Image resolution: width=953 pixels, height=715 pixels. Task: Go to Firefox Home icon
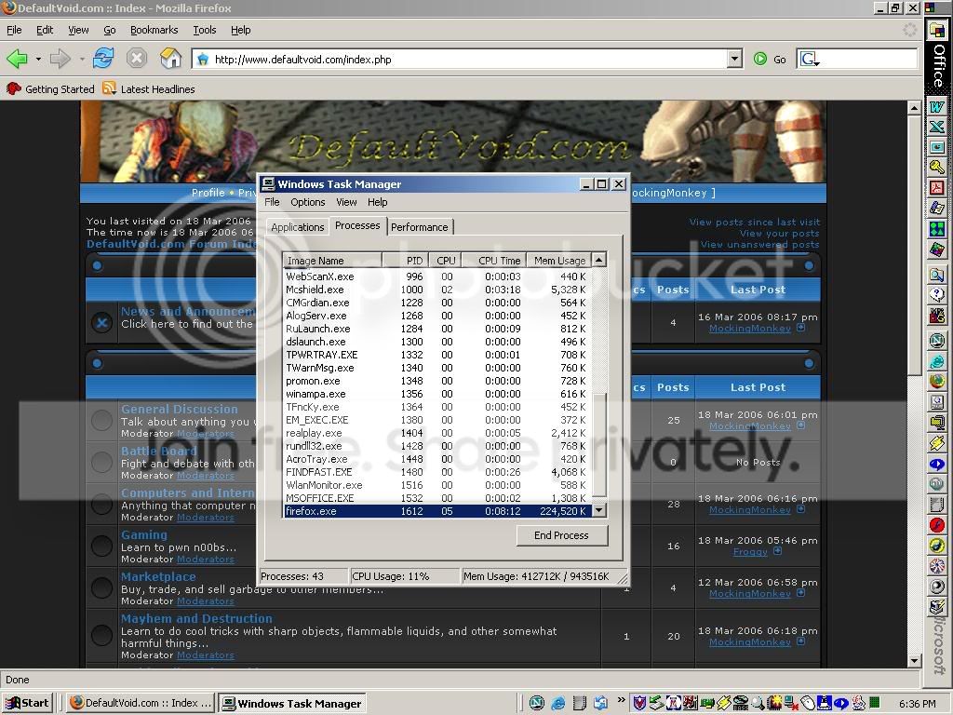tap(171, 58)
